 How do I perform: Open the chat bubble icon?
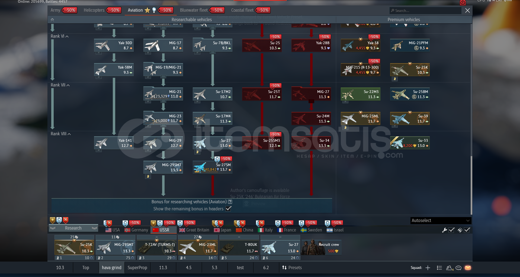(x=458, y=268)
